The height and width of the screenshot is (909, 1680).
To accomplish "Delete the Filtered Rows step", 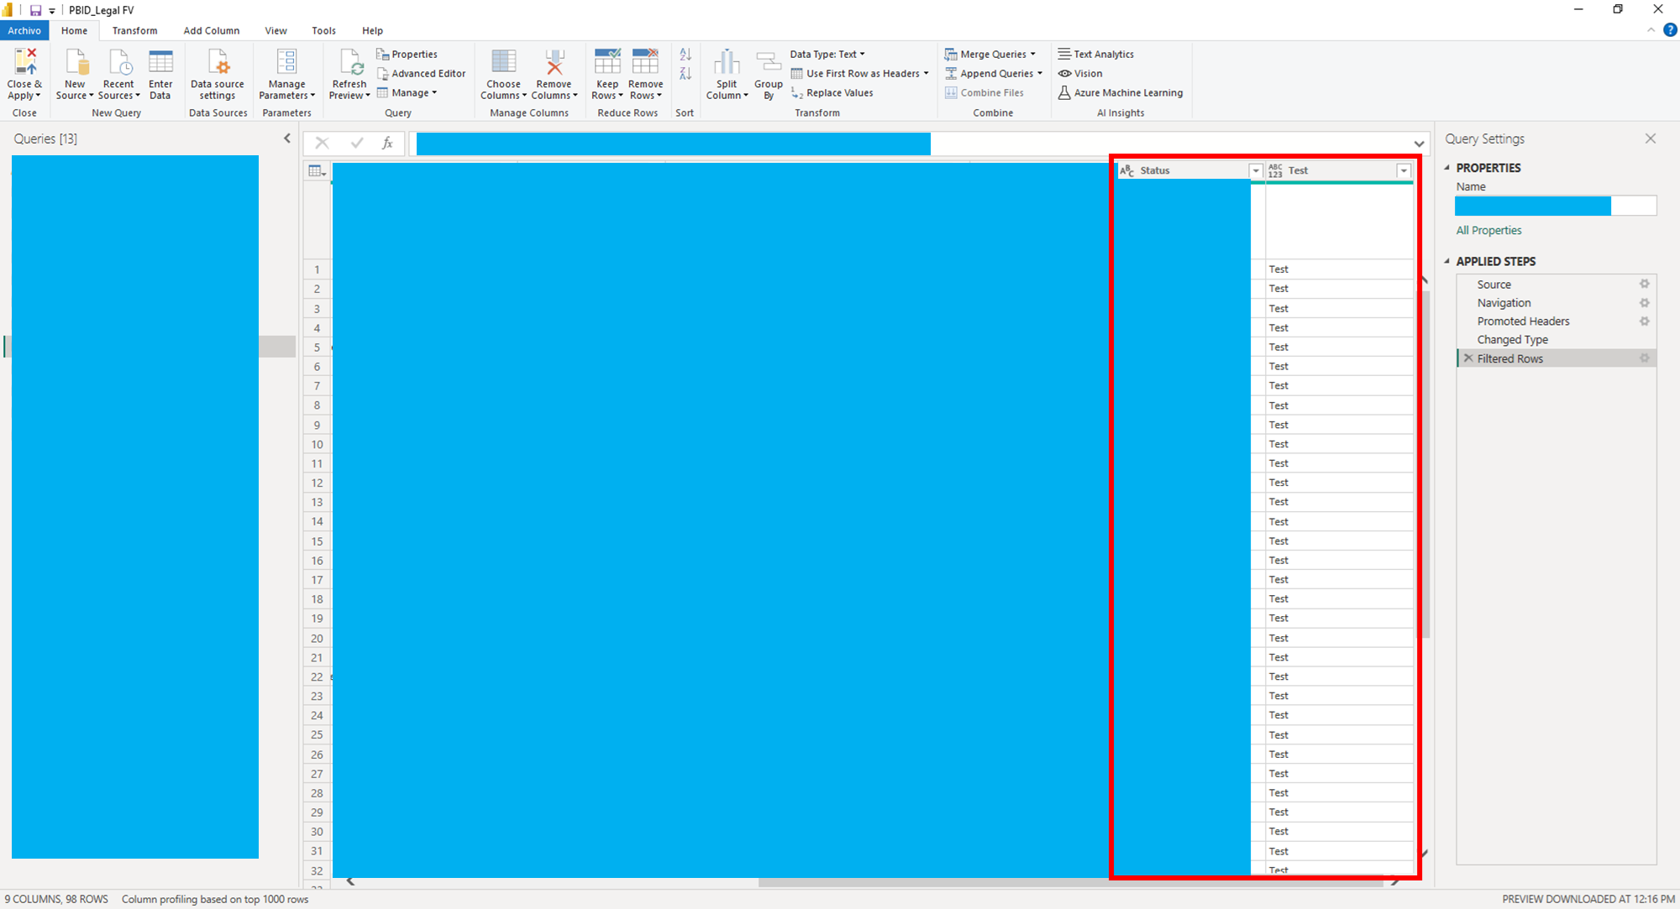I will (1468, 358).
